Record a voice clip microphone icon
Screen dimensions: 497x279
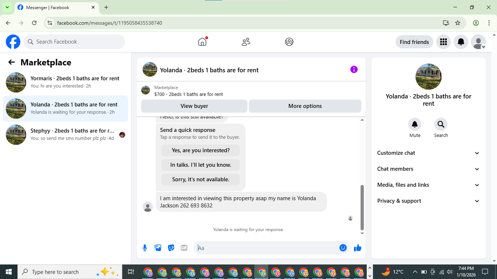[x=145, y=248]
